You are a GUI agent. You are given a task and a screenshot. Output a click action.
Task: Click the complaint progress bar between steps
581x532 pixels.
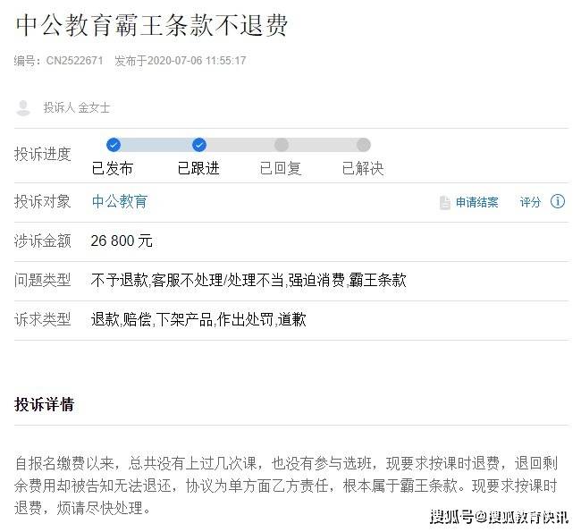tap(239, 145)
